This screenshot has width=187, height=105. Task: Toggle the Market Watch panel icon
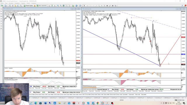pos(10,6)
